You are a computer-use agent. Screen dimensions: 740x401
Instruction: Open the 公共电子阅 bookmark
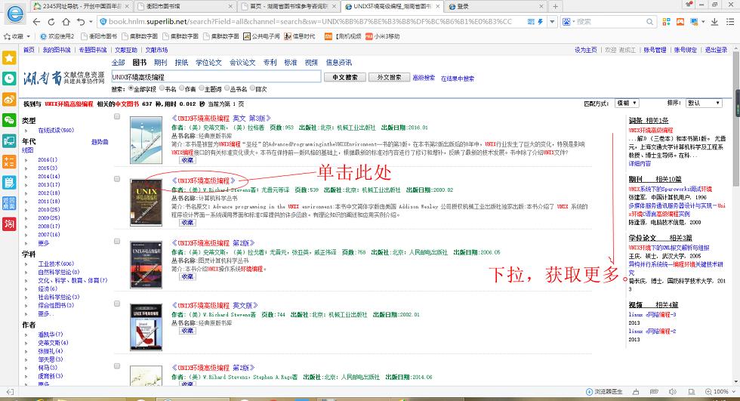click(261, 36)
